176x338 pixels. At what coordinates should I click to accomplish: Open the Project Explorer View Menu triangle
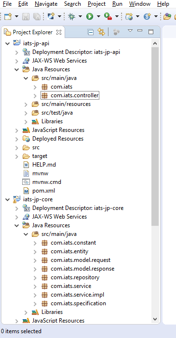click(130, 31)
